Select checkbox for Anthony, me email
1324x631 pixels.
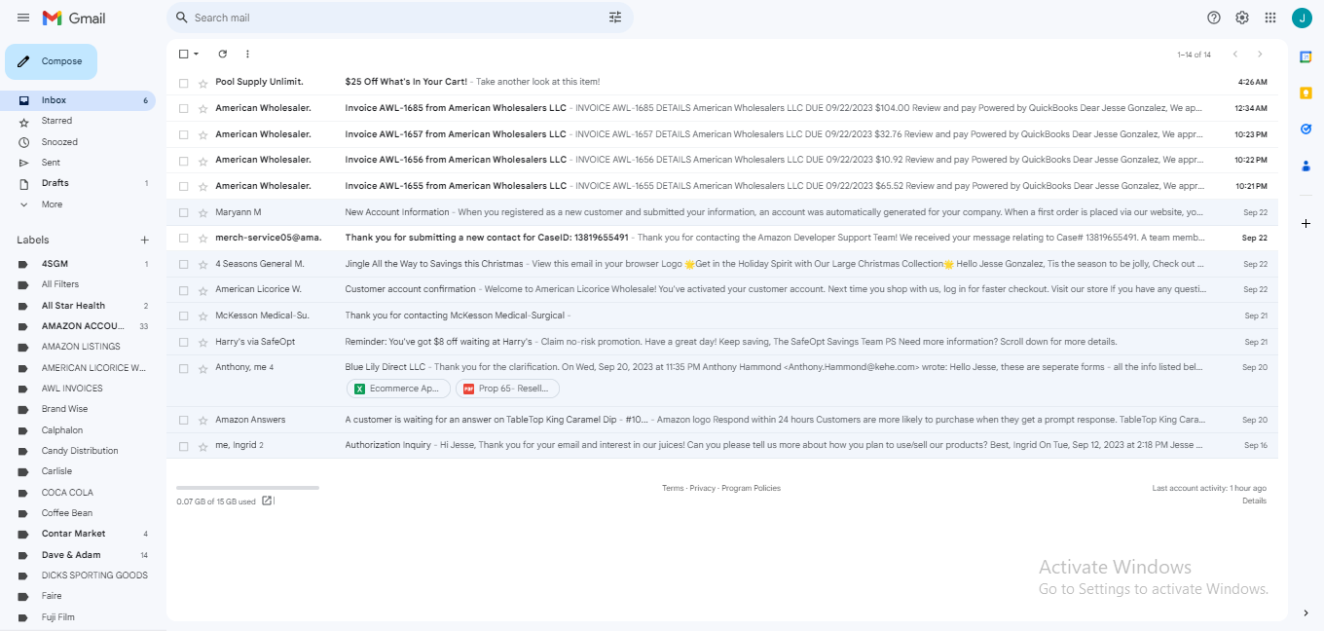coord(183,368)
